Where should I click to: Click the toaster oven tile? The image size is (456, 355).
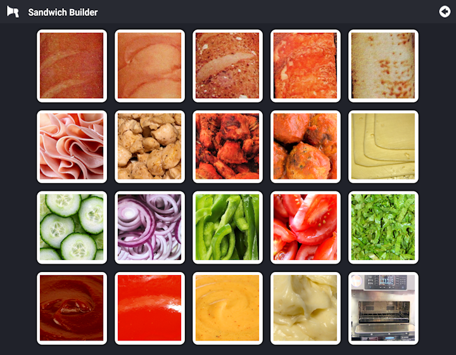(383, 309)
